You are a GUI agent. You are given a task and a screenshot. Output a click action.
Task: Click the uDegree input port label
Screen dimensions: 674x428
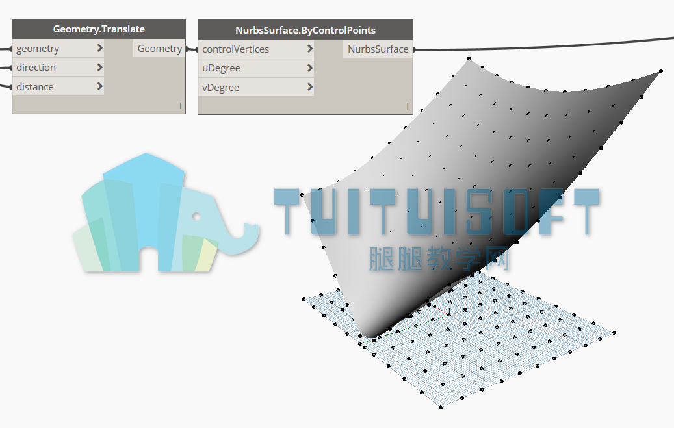tap(221, 68)
